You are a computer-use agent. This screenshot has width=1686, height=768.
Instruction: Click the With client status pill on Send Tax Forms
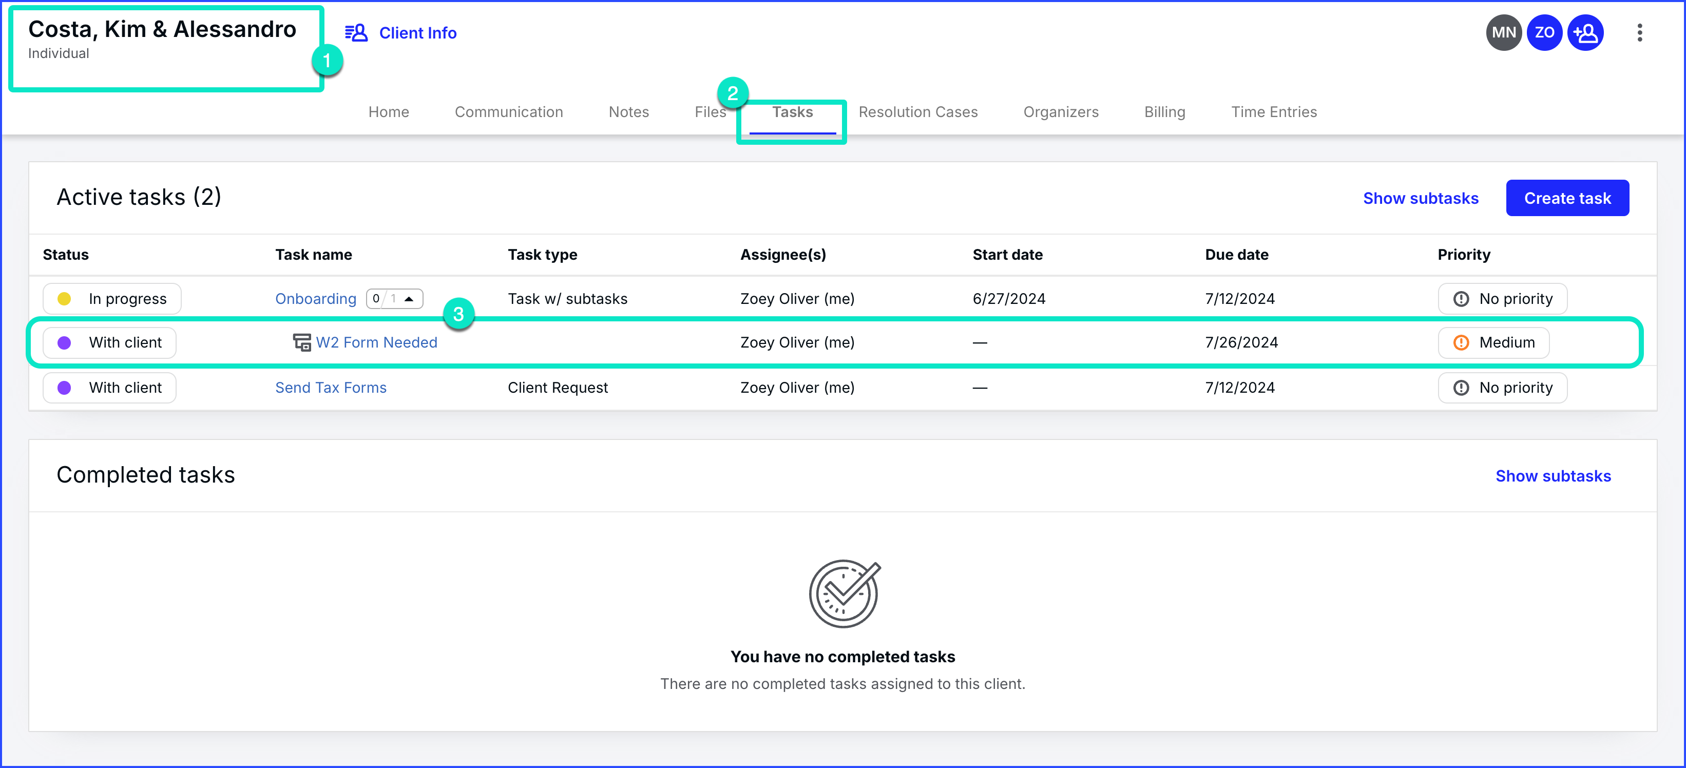[x=109, y=387]
